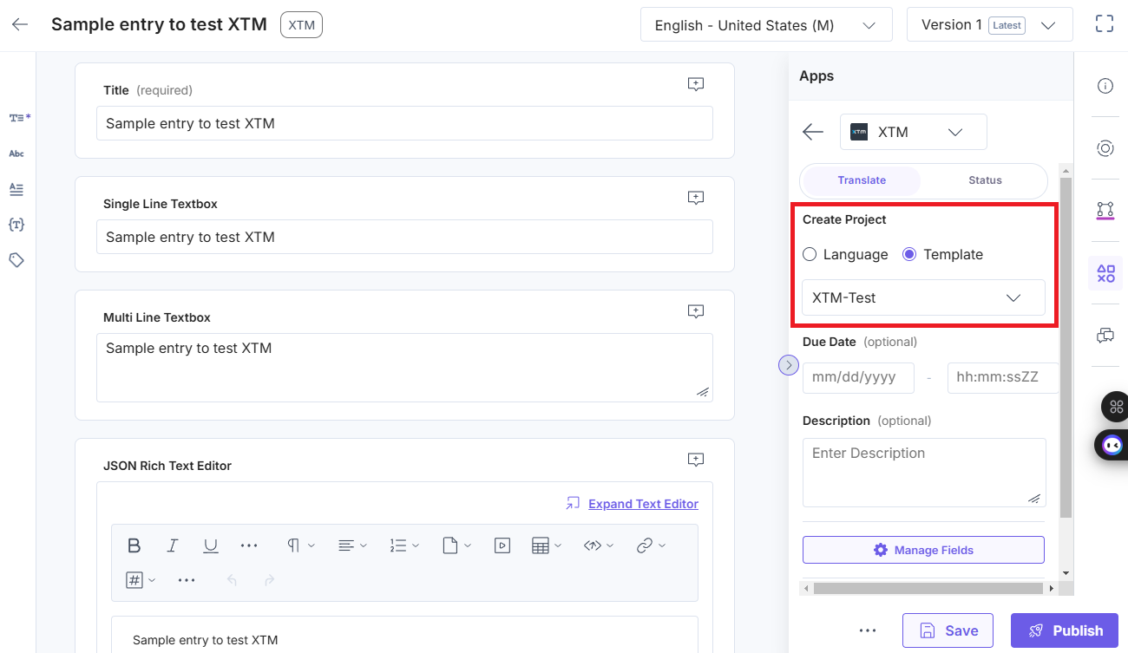Click the hh:mm:ssZZ time field
This screenshot has width=1128, height=653.
1003,378
